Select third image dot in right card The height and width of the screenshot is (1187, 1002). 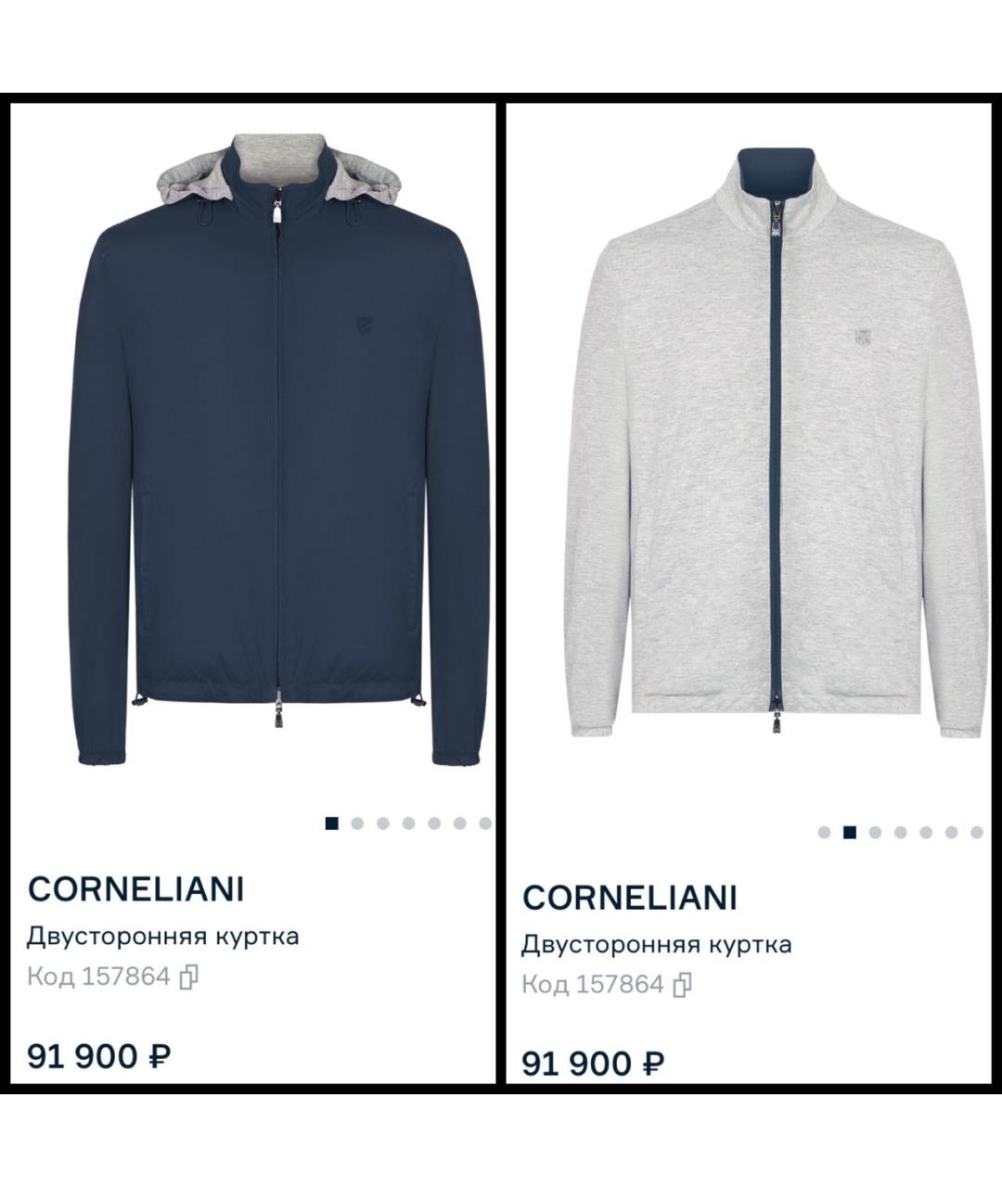pyautogui.click(x=874, y=832)
